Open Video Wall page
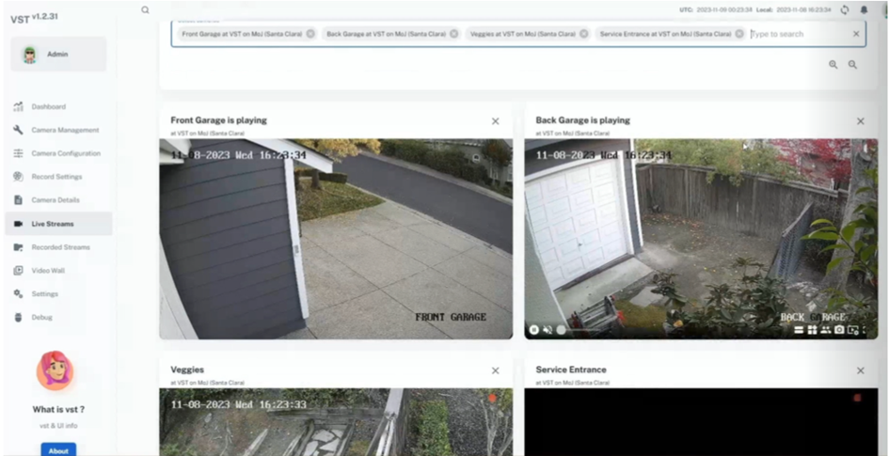 click(58, 270)
